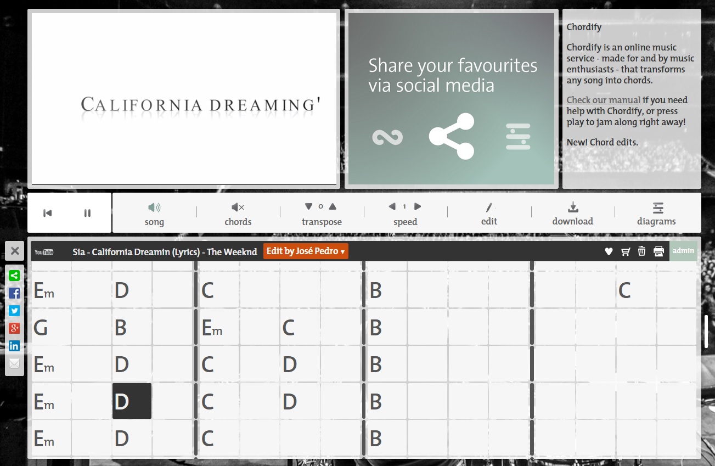Open the green ShareThis icon

[x=14, y=276]
